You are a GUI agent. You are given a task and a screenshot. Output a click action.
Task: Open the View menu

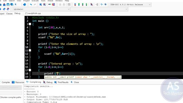coord(19,1)
